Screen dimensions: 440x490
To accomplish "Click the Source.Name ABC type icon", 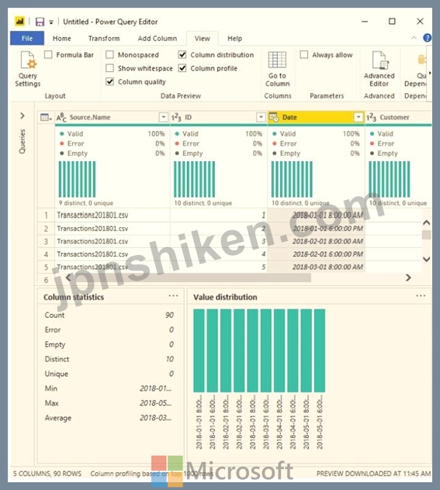I will coord(61,118).
